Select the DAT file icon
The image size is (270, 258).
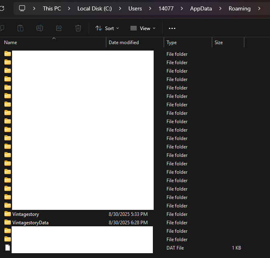point(8,248)
